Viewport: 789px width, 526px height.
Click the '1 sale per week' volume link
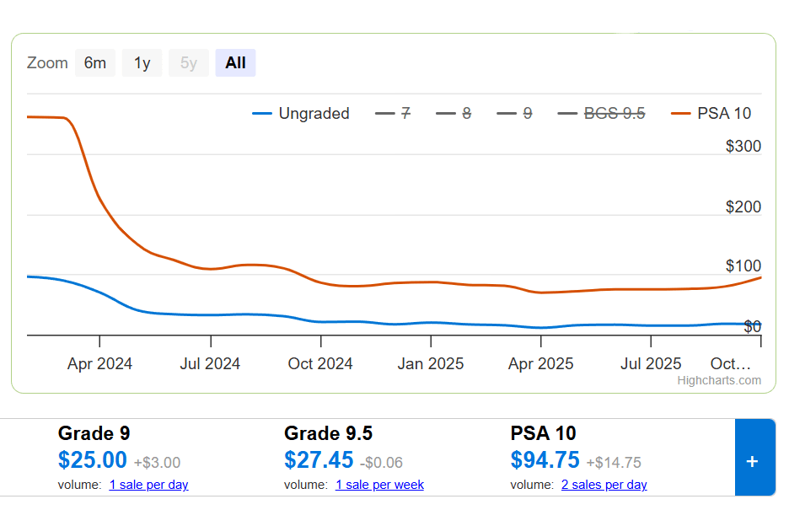point(379,485)
